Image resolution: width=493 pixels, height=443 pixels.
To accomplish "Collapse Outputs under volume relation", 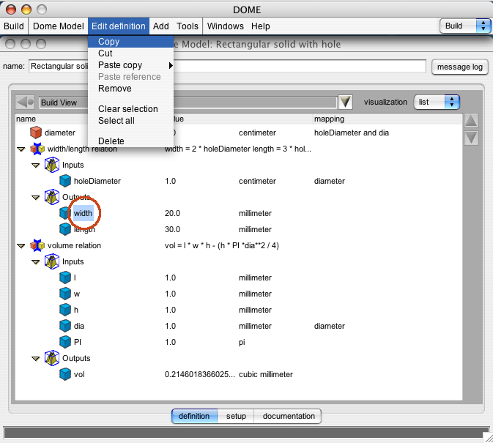I will 36,359.
